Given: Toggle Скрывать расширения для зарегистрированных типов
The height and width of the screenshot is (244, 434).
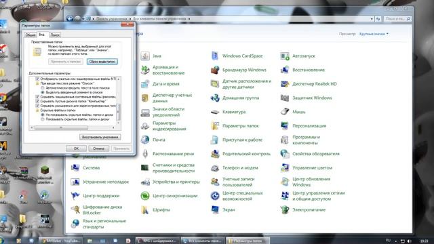Looking at the screenshot, I should click(x=37, y=106).
